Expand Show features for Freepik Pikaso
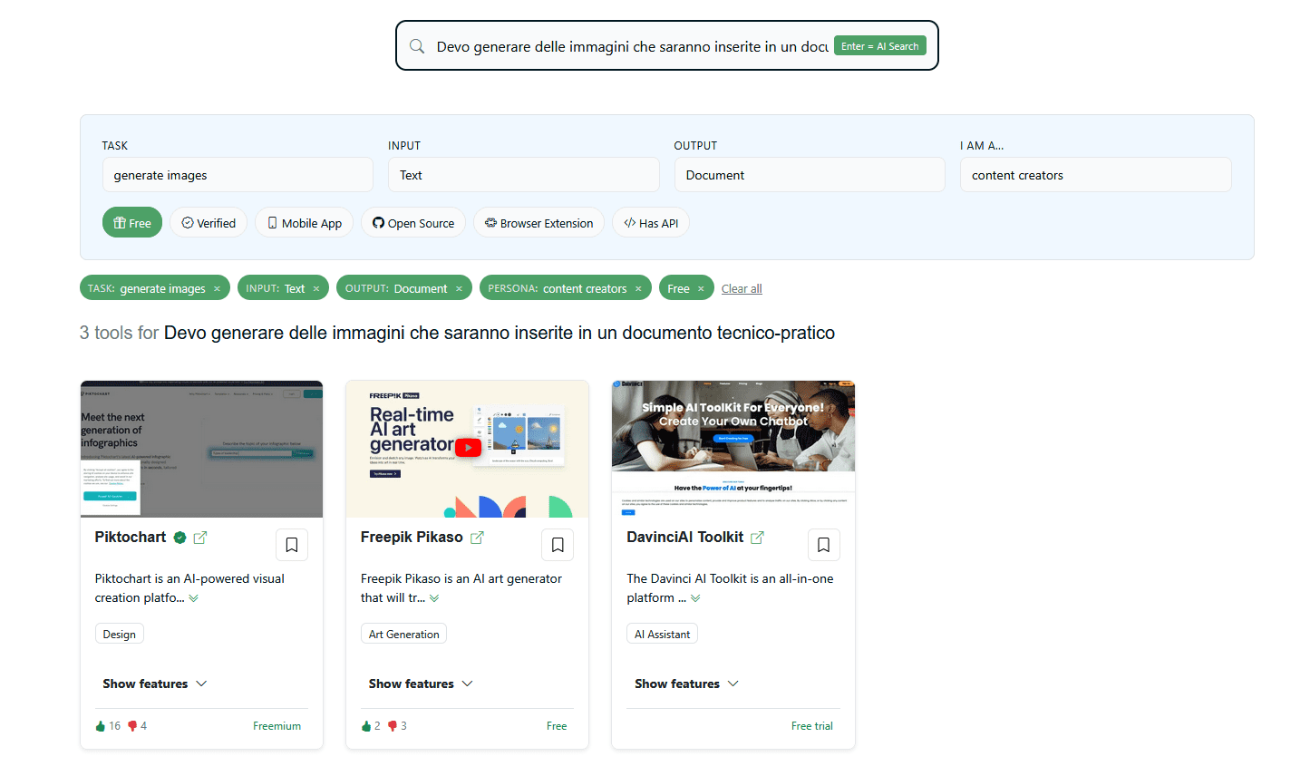Viewport: 1310px width, 766px height. click(421, 684)
